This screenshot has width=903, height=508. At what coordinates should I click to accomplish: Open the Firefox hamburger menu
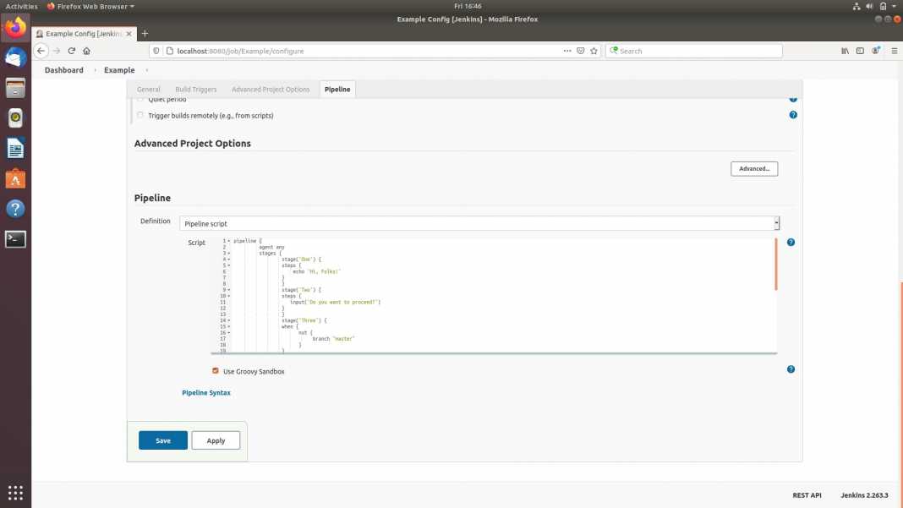click(894, 50)
